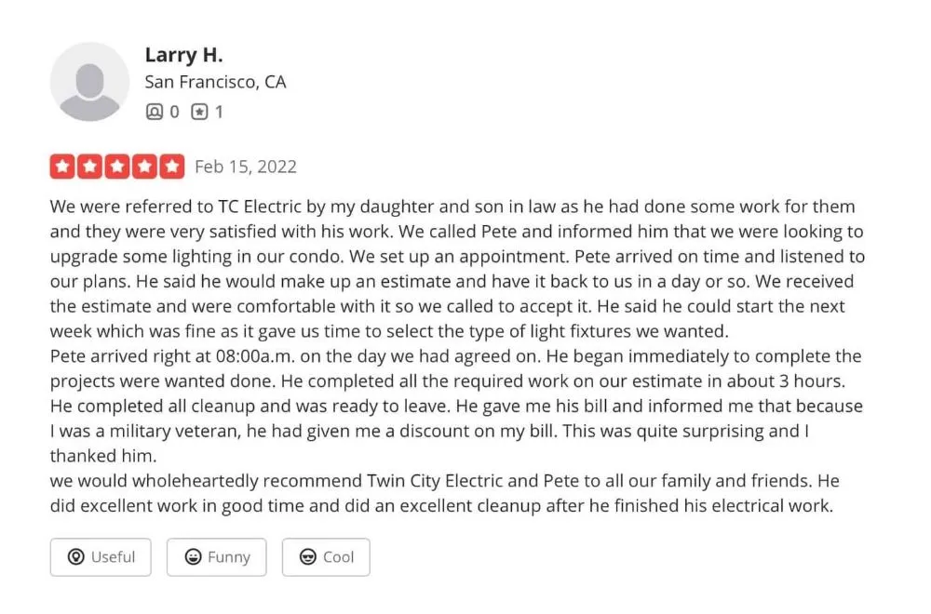Click the sunglasses face icon beside Cool
931x614 pixels.
(308, 557)
